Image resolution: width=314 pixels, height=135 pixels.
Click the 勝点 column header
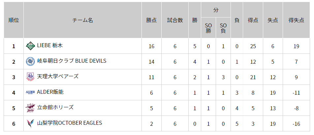point(151,20)
